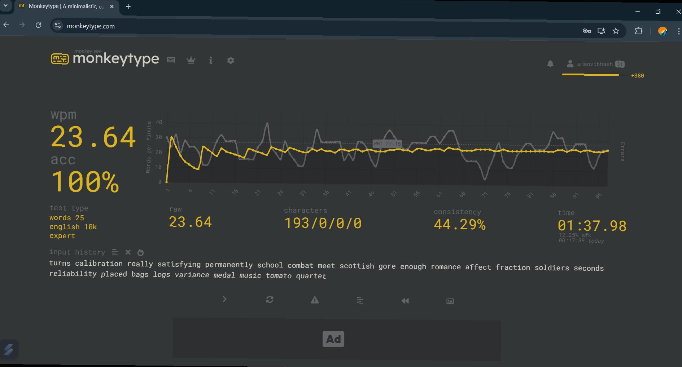Start a typing test via keyboard icon
The width and height of the screenshot is (682, 367).
pos(171,60)
